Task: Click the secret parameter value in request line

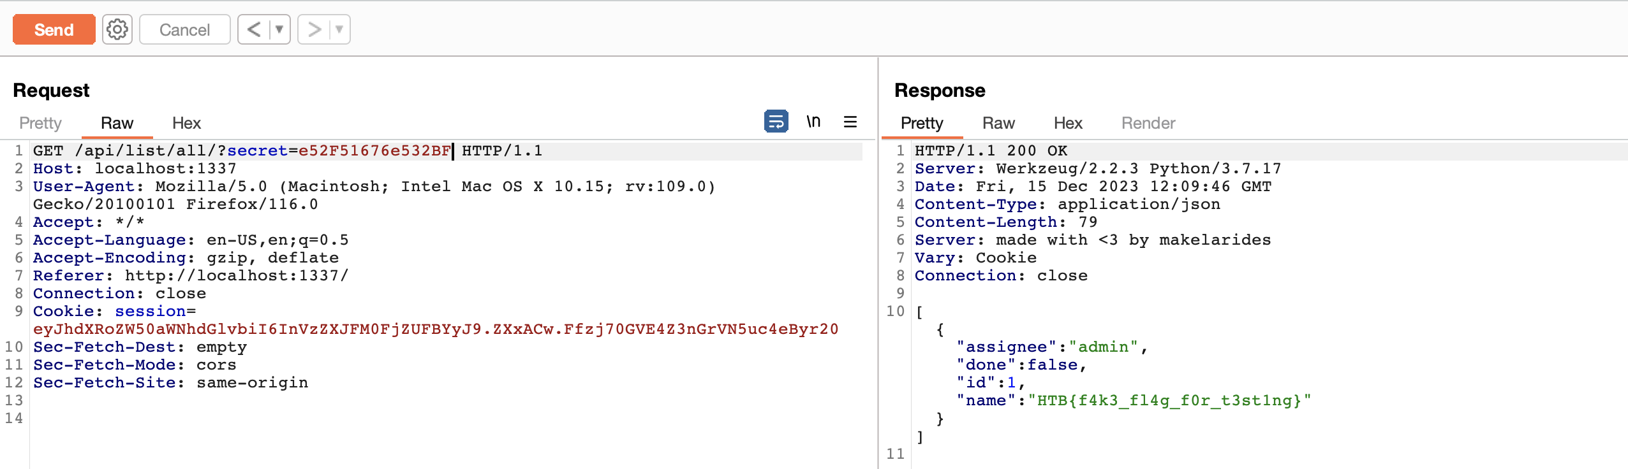Action: tap(374, 151)
